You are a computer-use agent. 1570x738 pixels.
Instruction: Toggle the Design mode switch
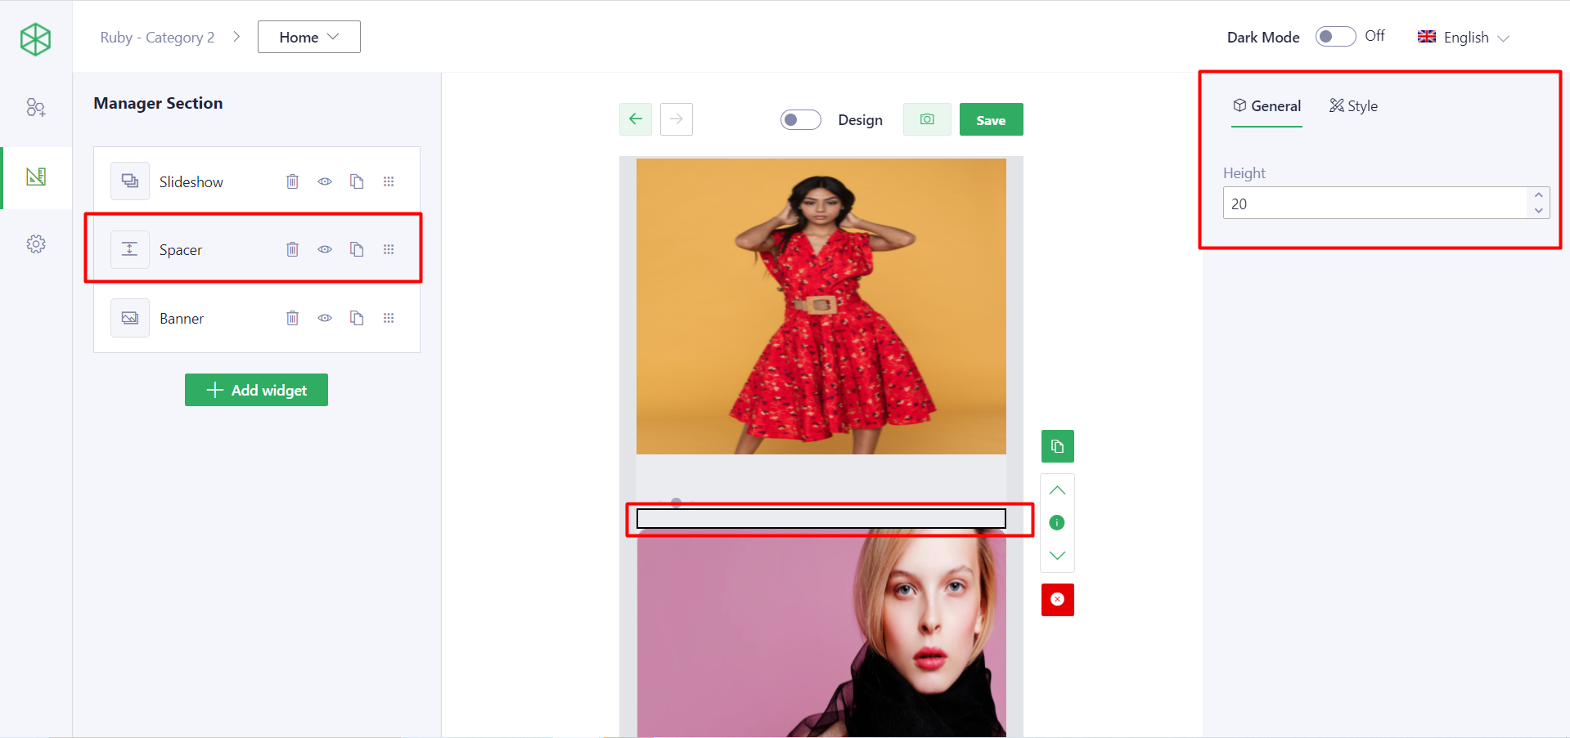801,119
